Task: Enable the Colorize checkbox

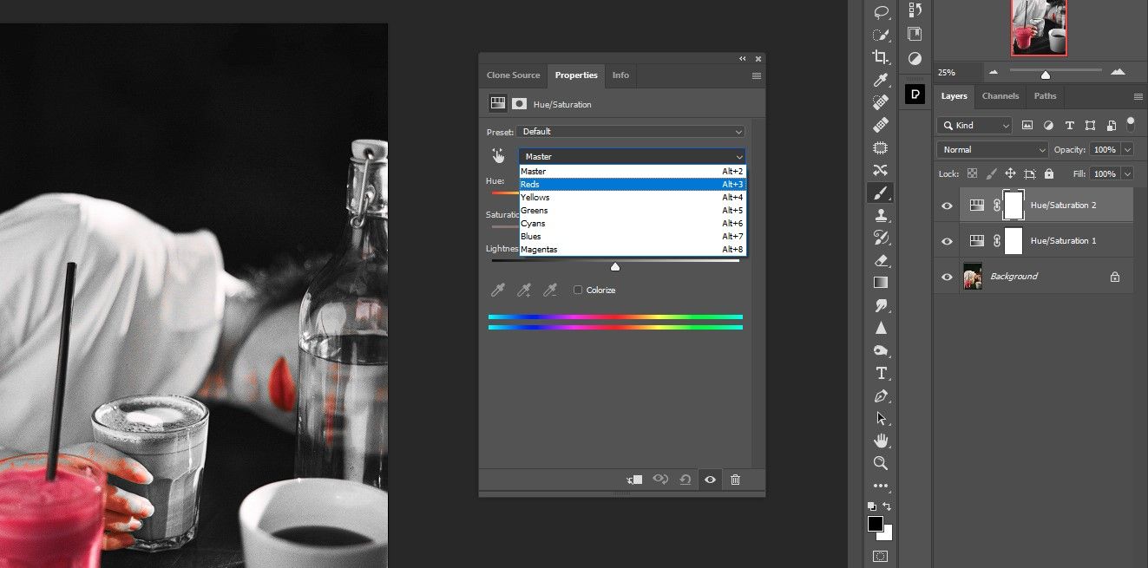Action: tap(576, 290)
